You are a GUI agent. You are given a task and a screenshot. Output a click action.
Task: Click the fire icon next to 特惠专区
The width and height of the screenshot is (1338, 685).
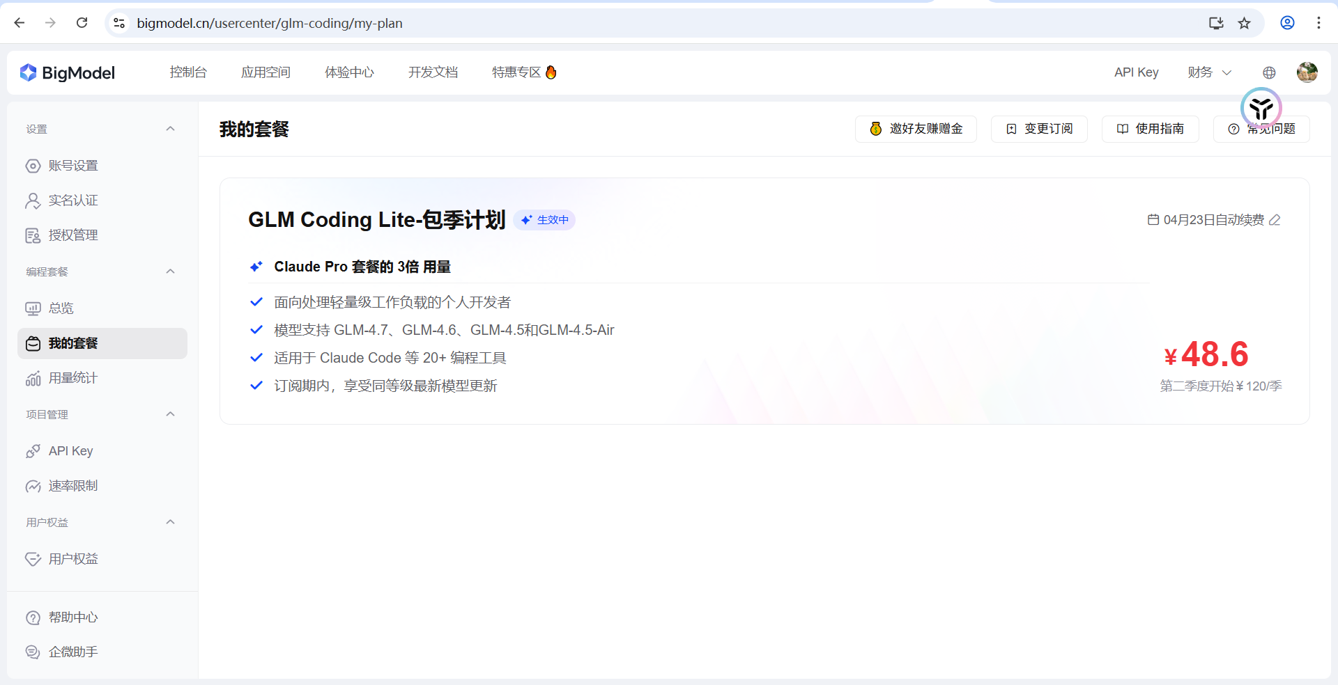pyautogui.click(x=551, y=72)
